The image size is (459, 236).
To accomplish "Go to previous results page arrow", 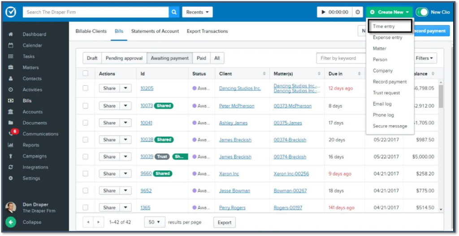I will 88,222.
